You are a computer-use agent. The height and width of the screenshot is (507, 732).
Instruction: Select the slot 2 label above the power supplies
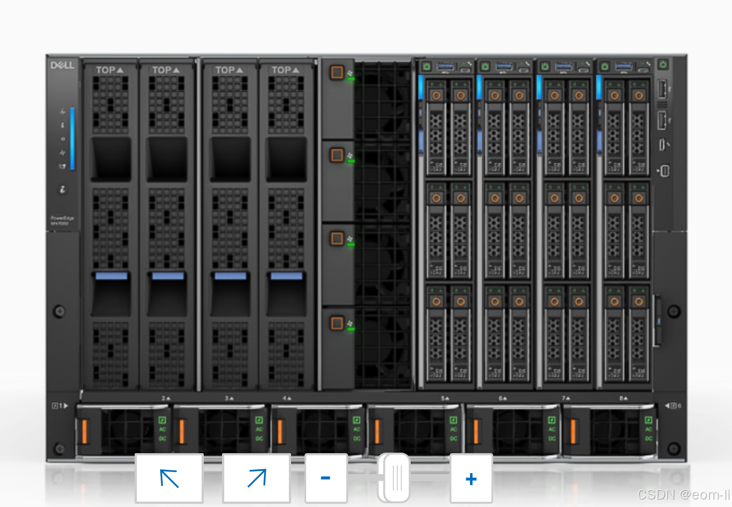tap(164, 397)
